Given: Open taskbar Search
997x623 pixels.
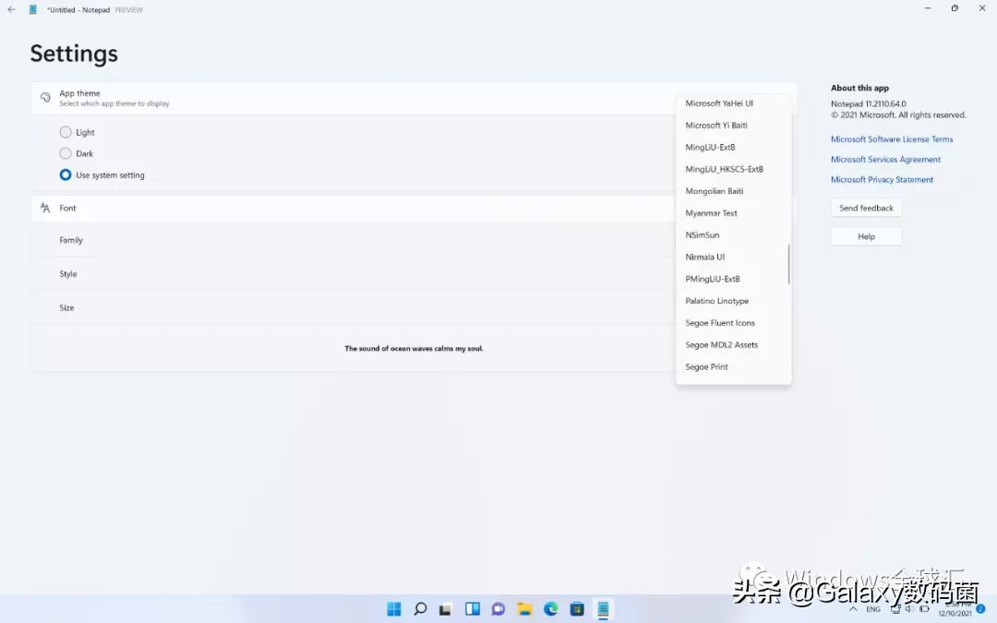Looking at the screenshot, I should coord(420,609).
